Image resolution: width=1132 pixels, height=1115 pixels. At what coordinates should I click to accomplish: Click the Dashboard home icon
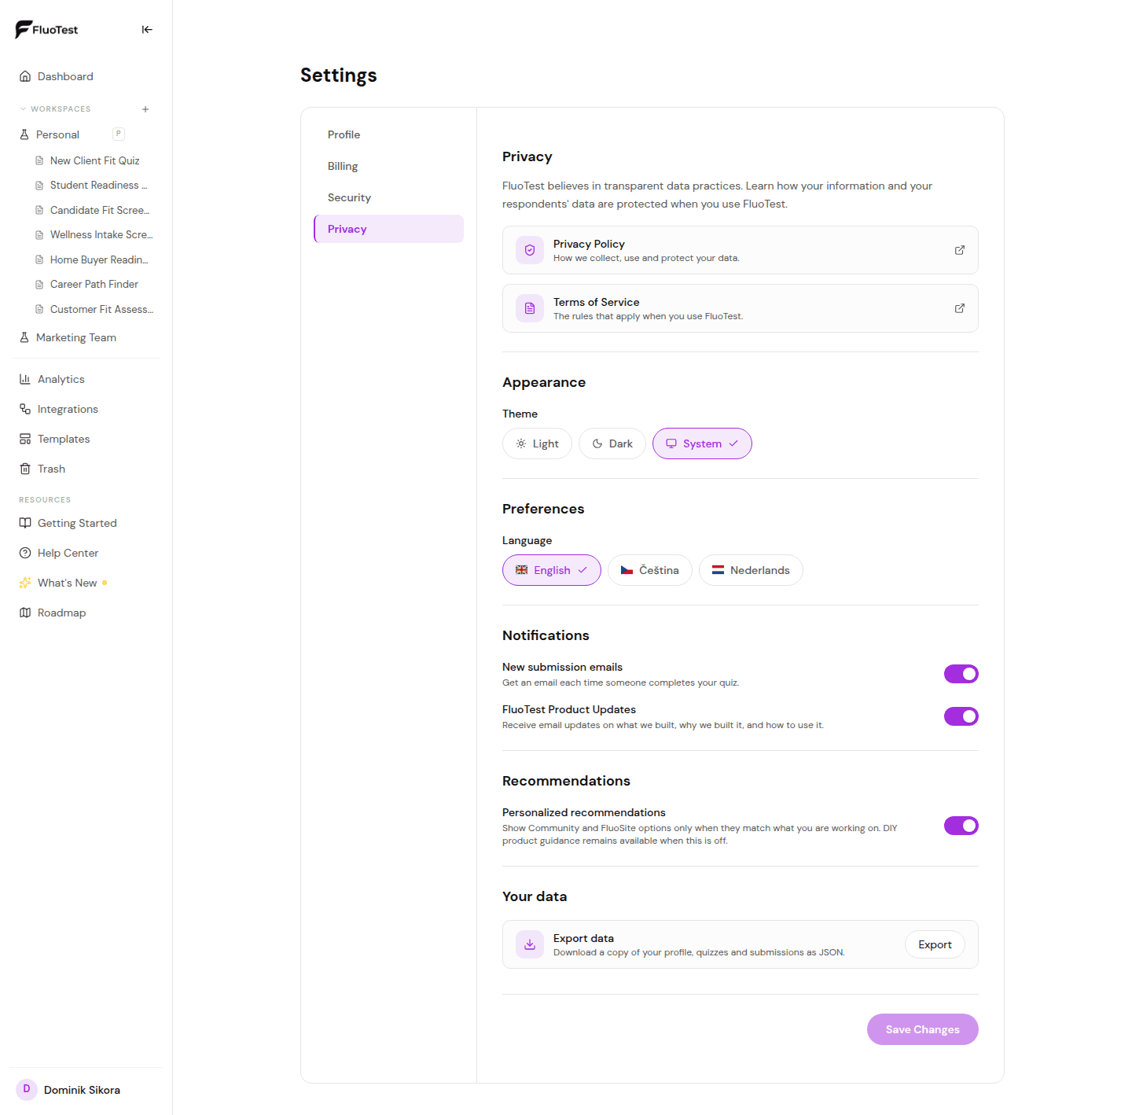coord(25,76)
